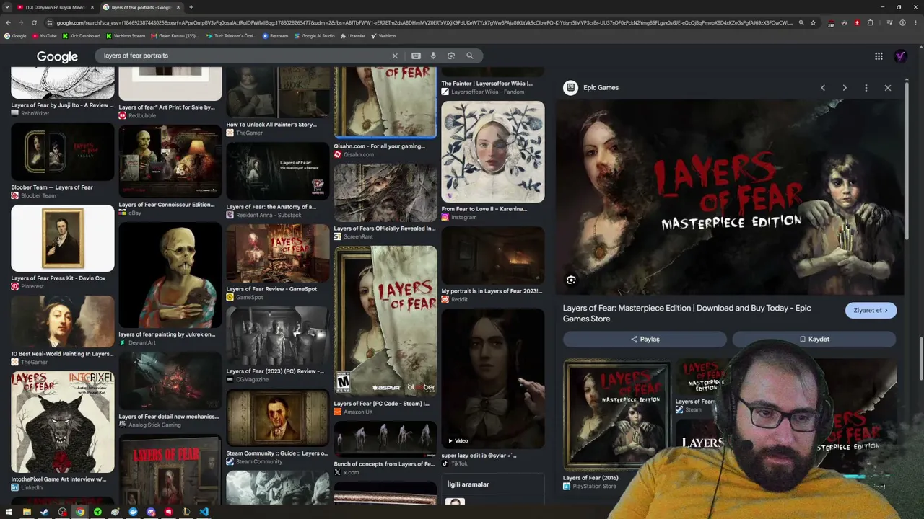
Task: Close the Epic Games image preview panel
Action: 888,88
